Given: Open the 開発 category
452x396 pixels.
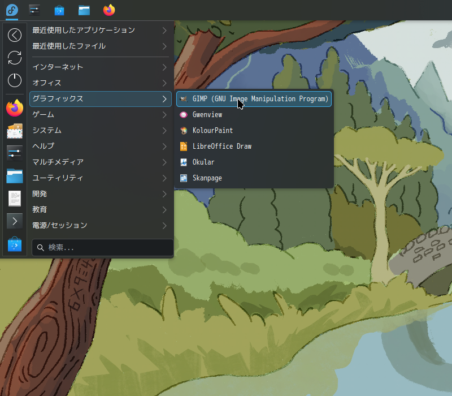Looking at the screenshot, I should click(101, 194).
